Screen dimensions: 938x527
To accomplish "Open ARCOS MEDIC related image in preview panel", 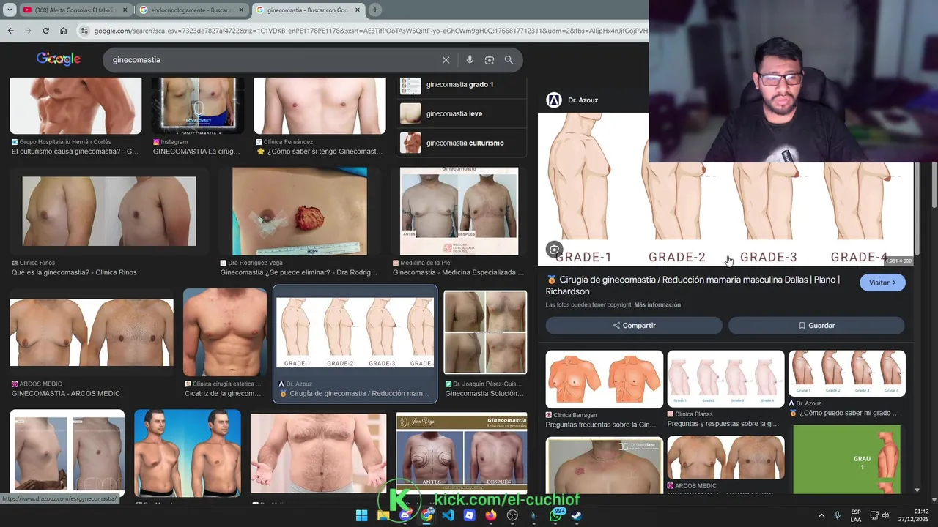I will coord(725,457).
